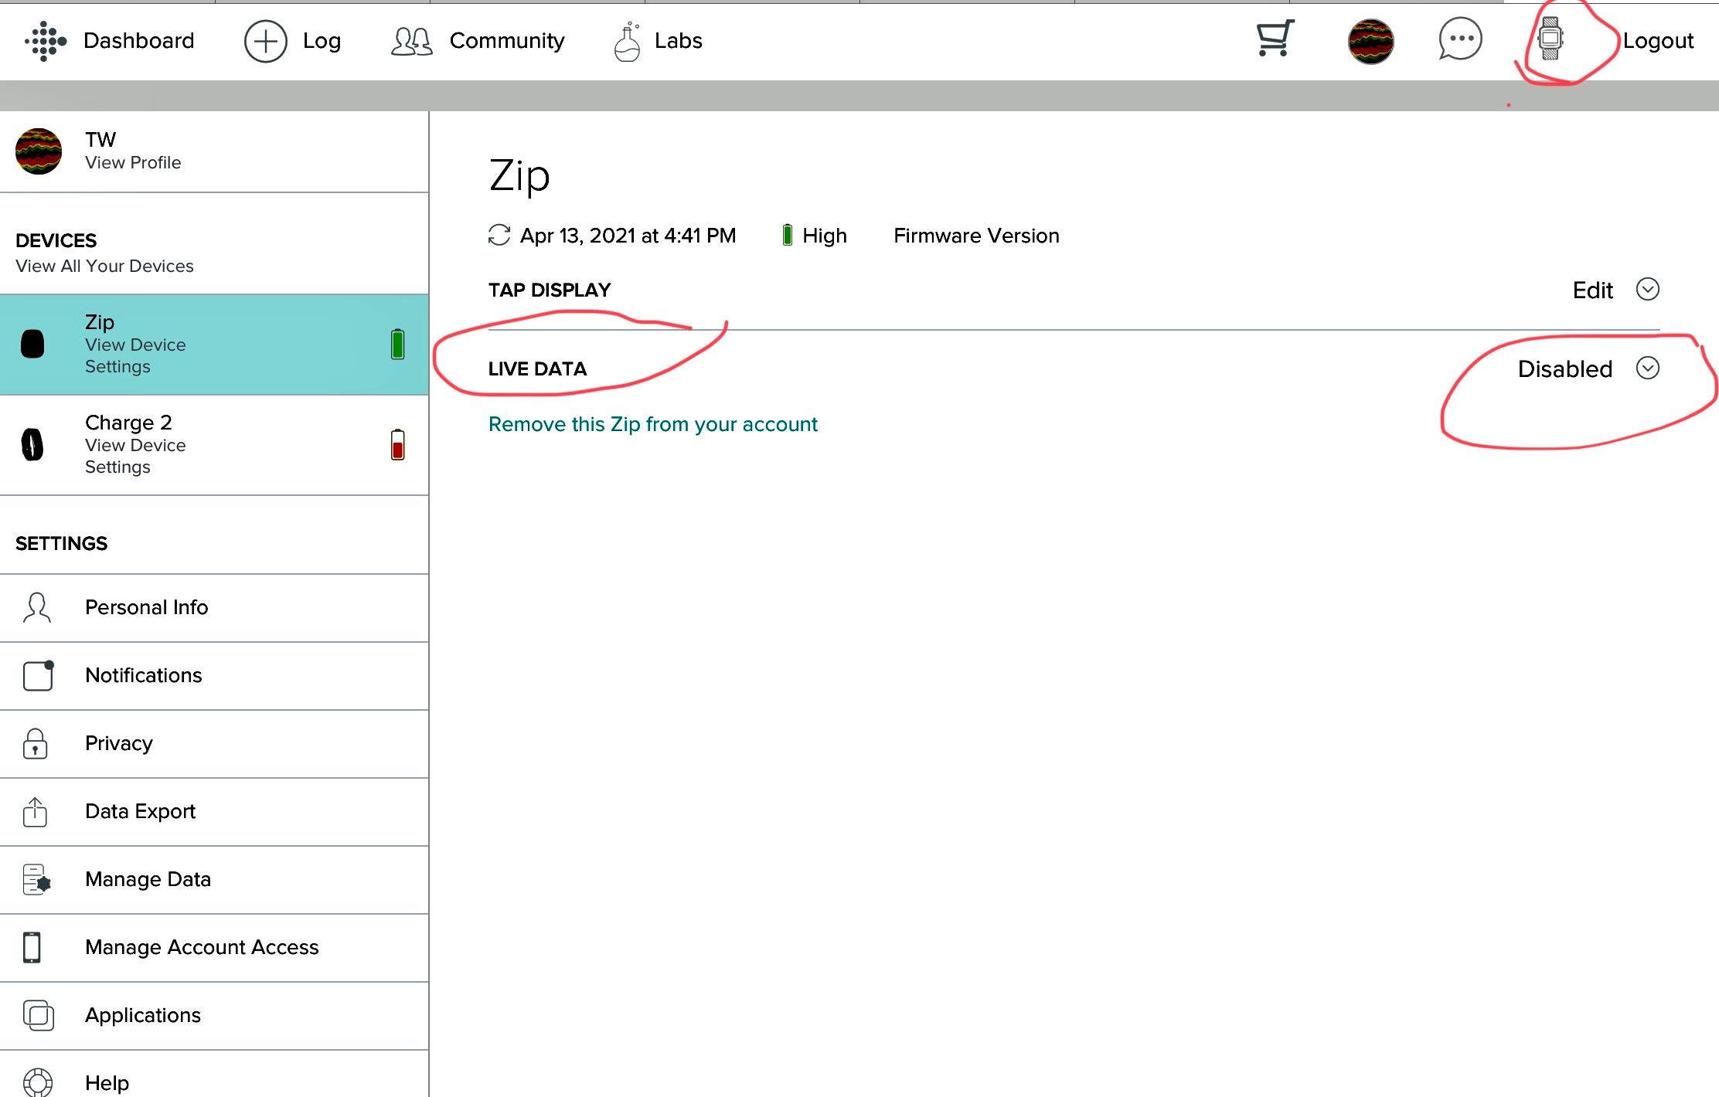The width and height of the screenshot is (1719, 1097).
Task: Open the Live Data Disabled option
Action: click(x=1564, y=369)
